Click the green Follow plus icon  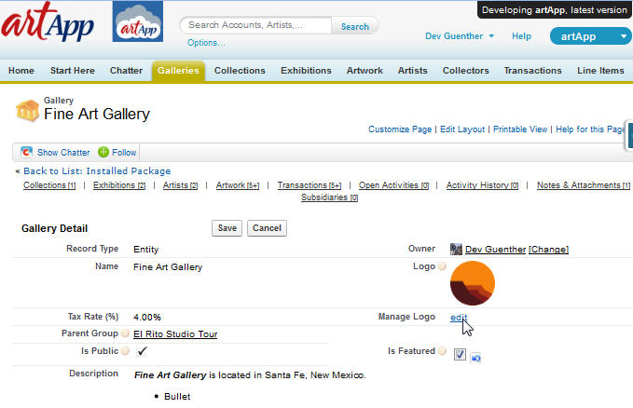103,152
